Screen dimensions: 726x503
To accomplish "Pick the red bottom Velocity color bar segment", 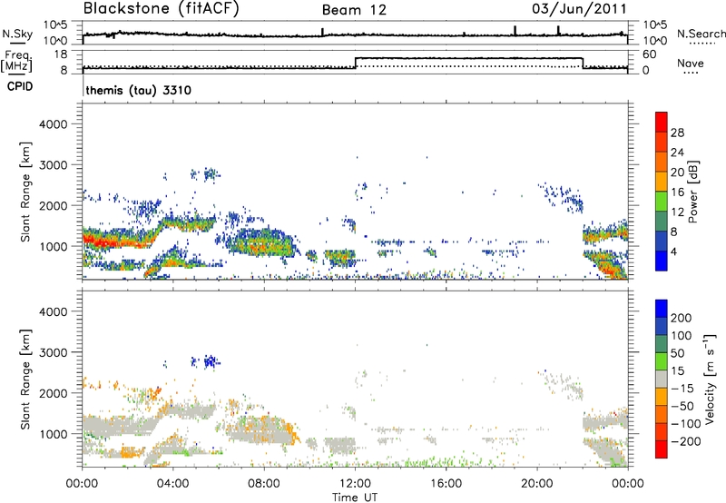I will click(662, 449).
